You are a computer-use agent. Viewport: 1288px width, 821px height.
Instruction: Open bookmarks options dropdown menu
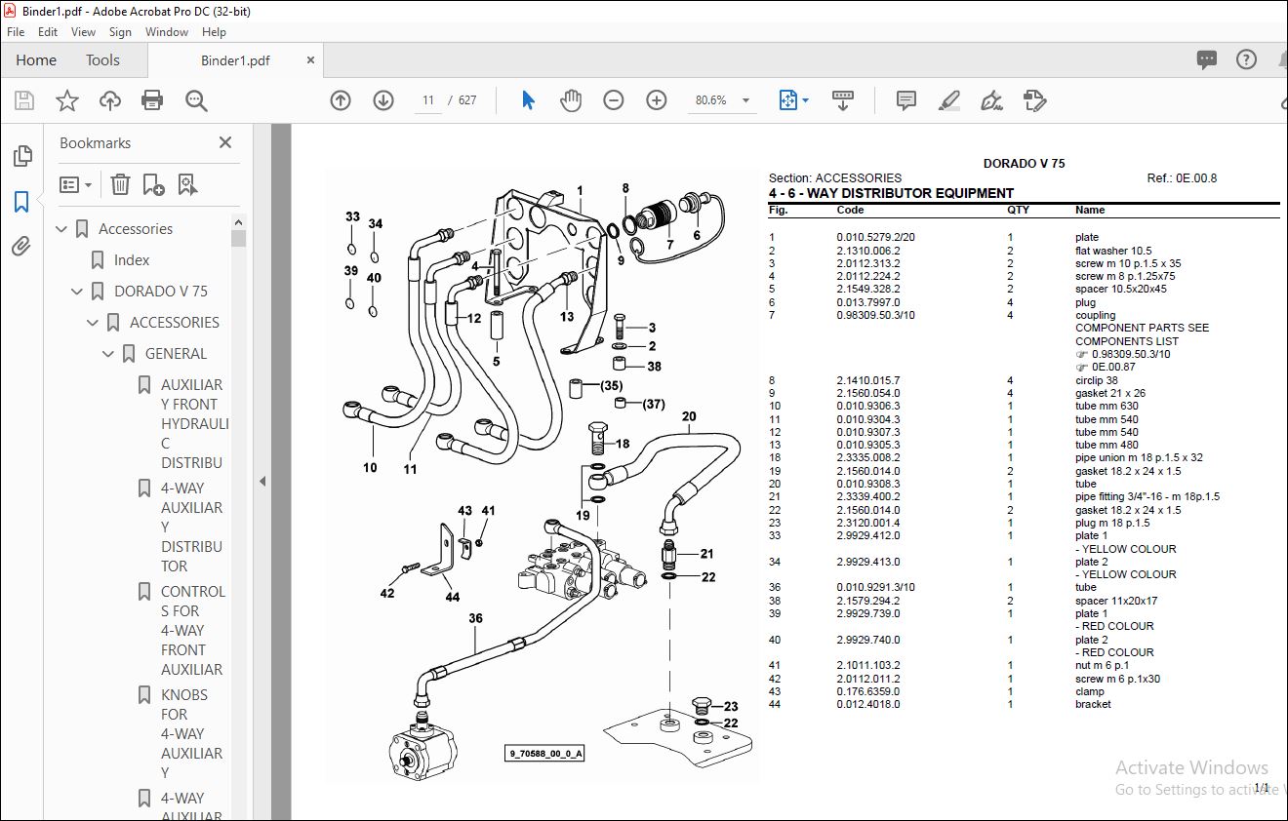tap(75, 184)
